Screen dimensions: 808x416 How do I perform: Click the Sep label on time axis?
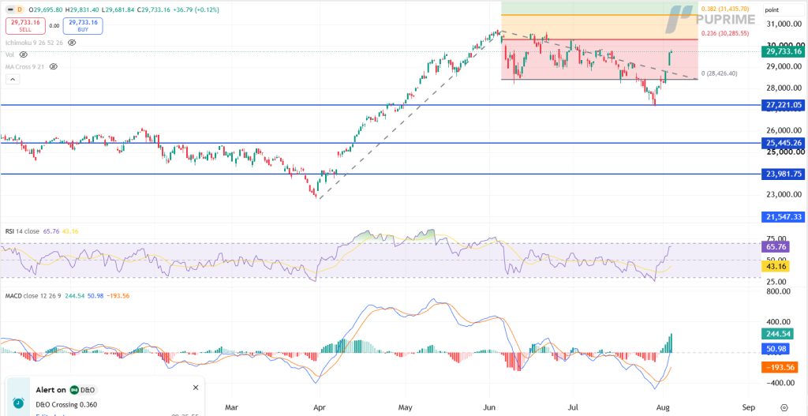click(749, 407)
